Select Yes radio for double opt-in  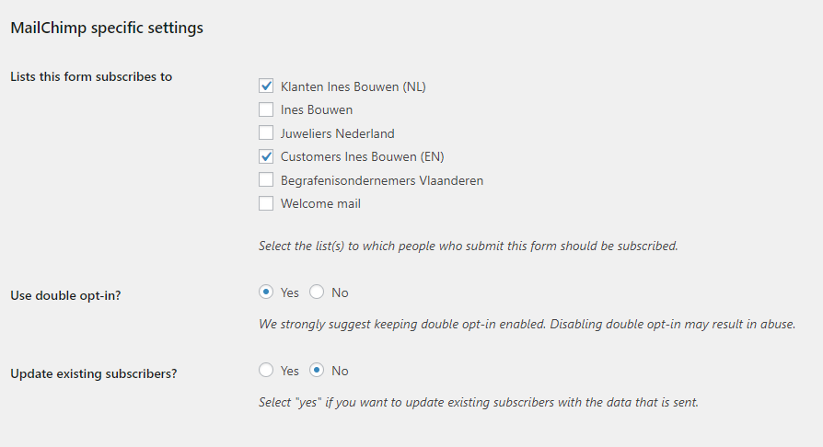click(266, 292)
